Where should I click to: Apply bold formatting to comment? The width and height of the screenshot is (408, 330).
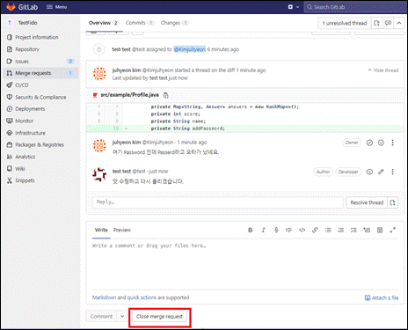[x=251, y=231]
